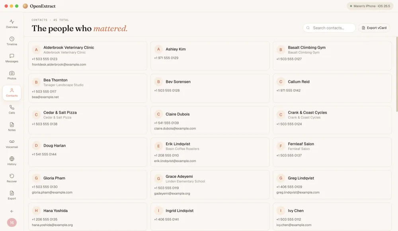Click email gadeyemi@example.org
The width and height of the screenshot is (398, 231).
coord(172,194)
